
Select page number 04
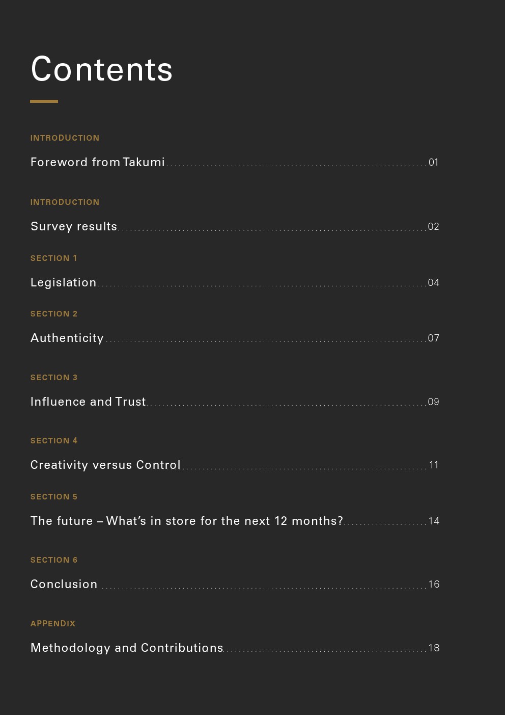[433, 283]
